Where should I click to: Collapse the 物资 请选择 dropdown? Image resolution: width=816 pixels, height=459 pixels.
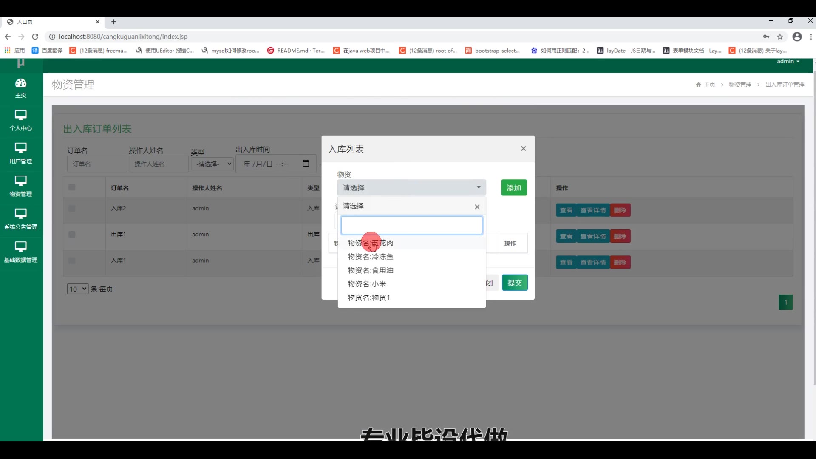click(x=411, y=187)
